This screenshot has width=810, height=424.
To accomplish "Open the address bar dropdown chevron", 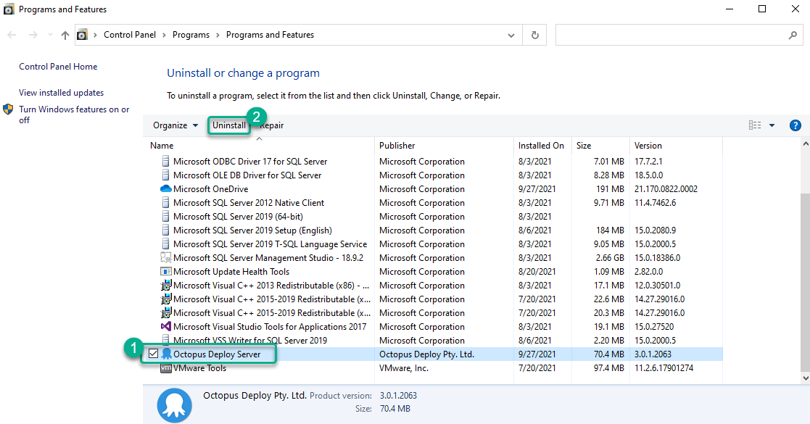I will pos(511,34).
